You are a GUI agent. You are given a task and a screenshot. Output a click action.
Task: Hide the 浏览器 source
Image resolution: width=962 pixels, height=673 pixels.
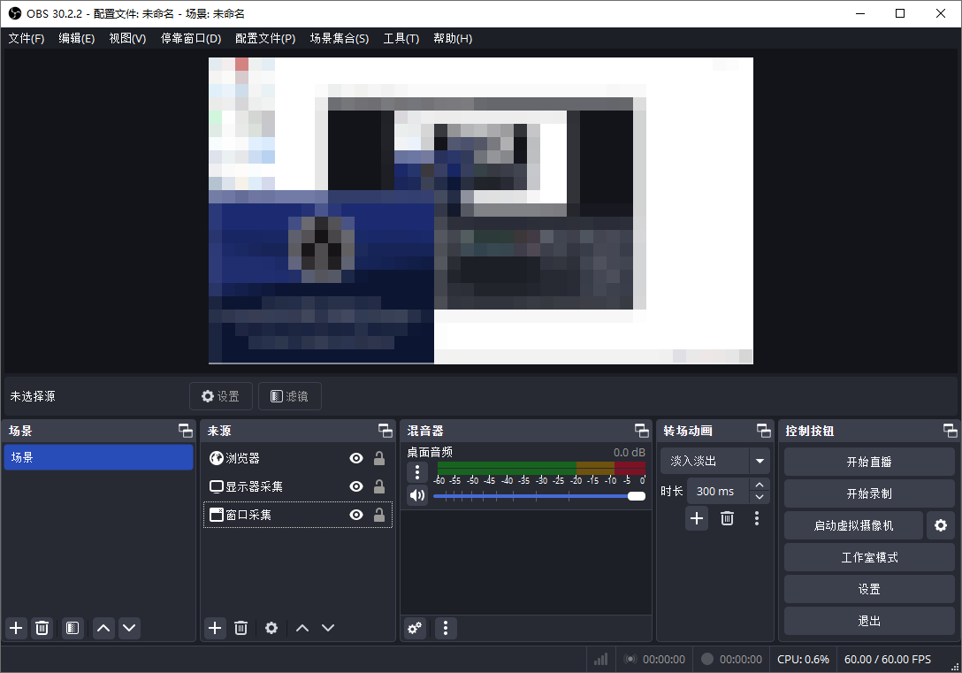[356, 459]
